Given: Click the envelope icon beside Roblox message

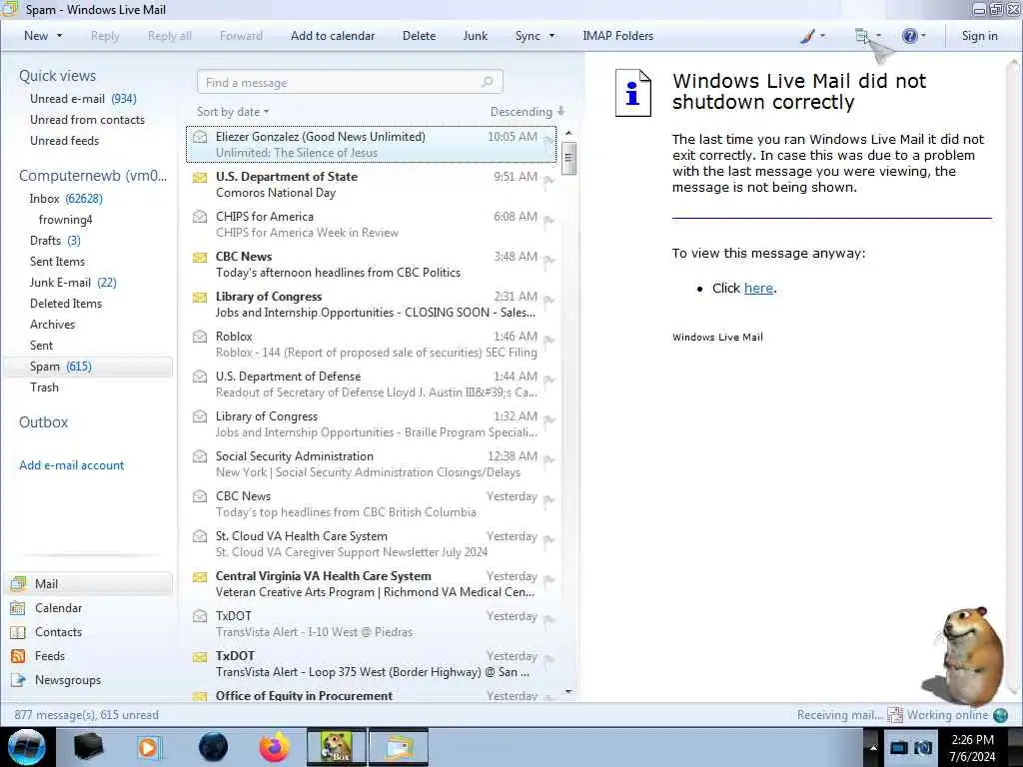Looking at the screenshot, I should pyautogui.click(x=200, y=337).
